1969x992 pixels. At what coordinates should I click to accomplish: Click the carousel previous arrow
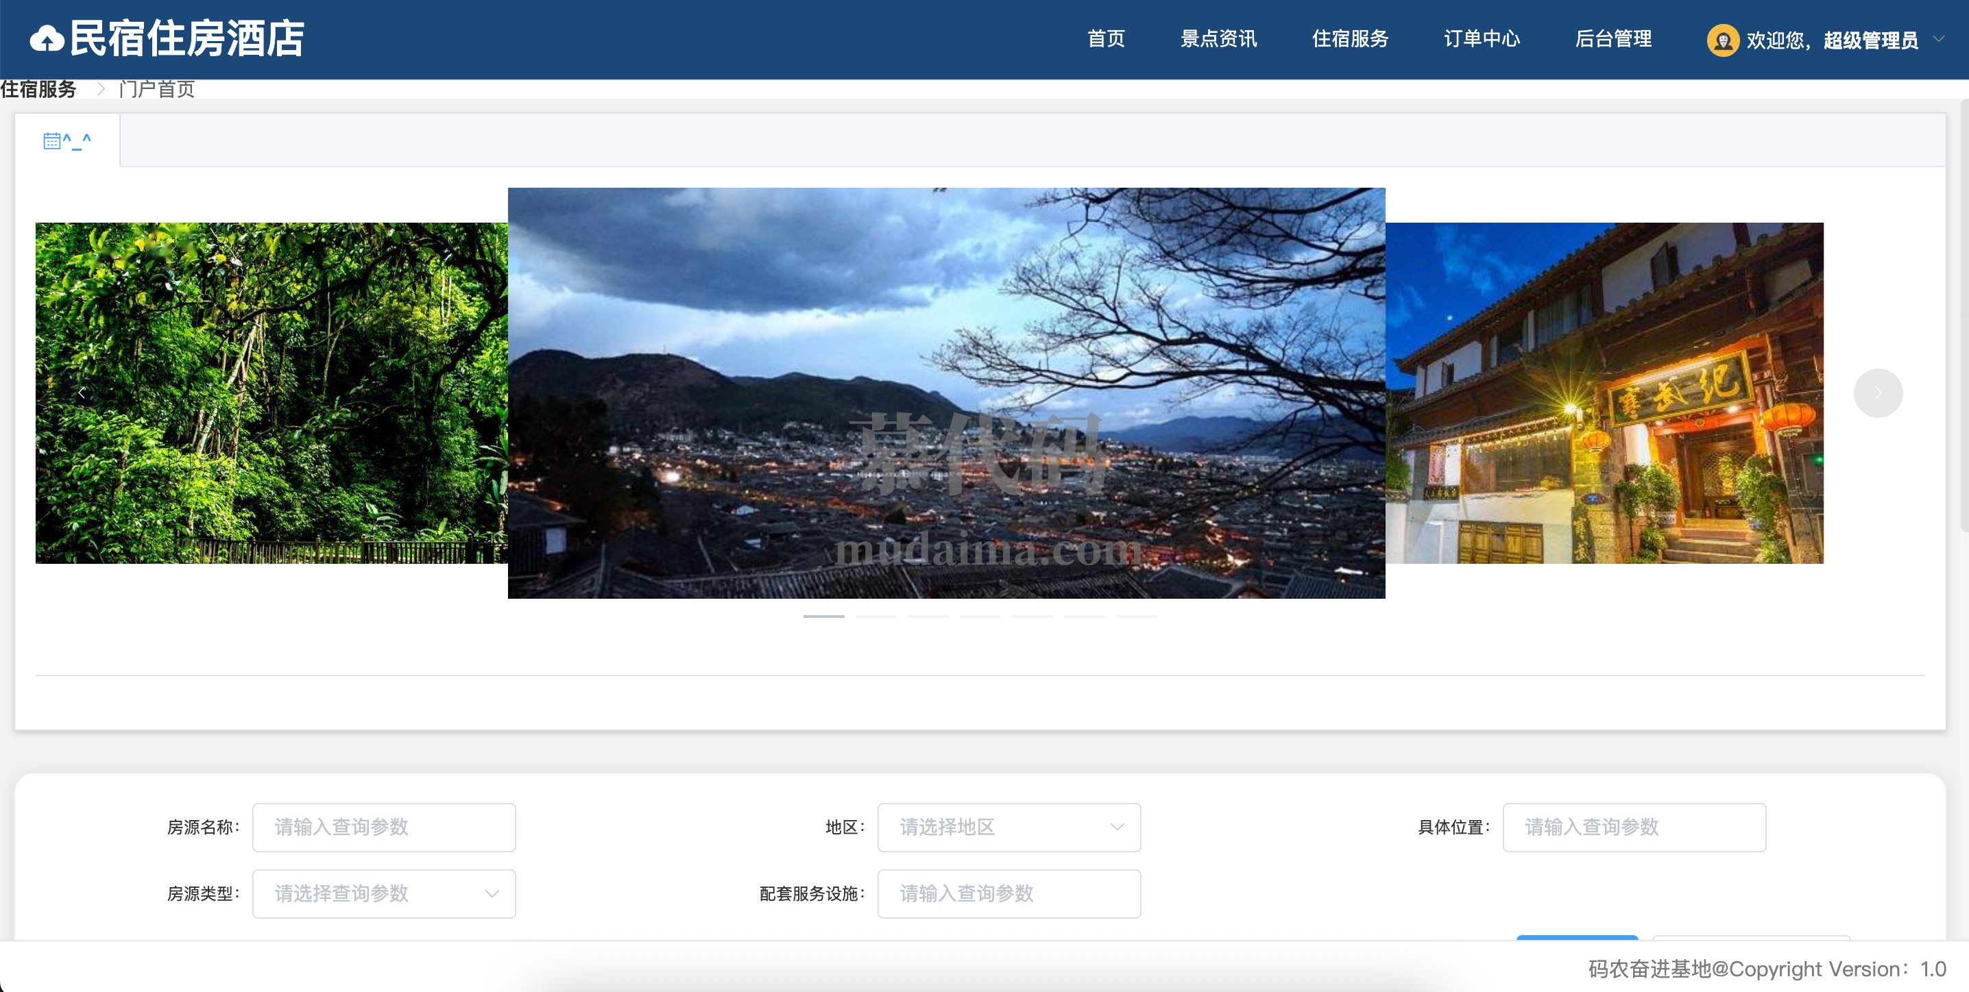click(82, 393)
